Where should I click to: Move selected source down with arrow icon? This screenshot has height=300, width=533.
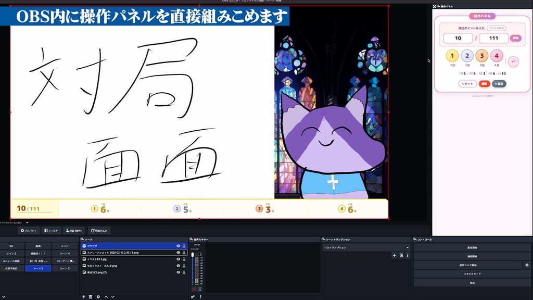coord(112,297)
